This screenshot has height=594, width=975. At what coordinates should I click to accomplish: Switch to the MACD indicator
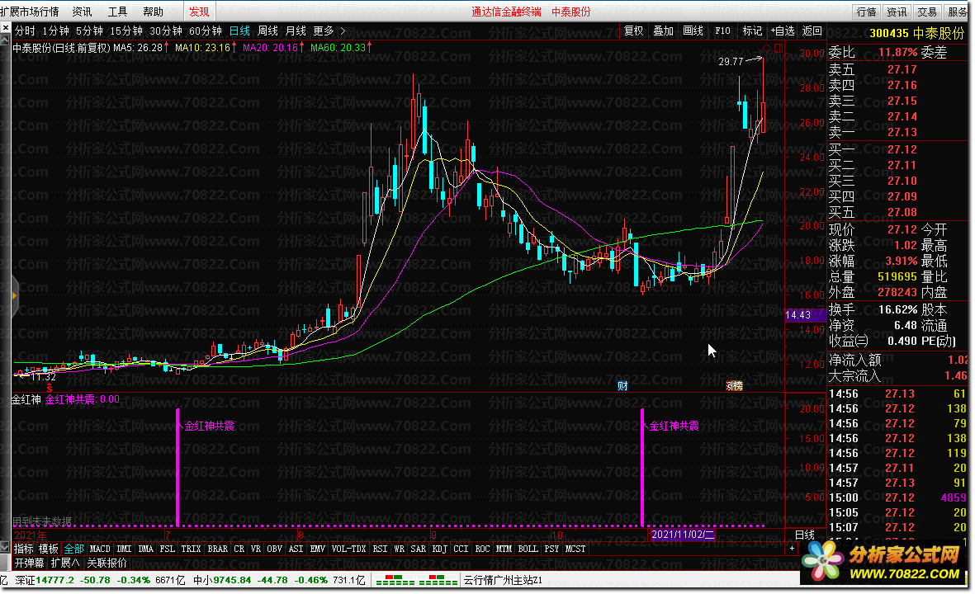tap(100, 549)
